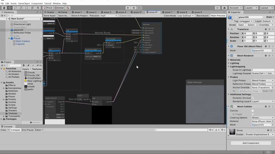Toggle Collapse in the Console
This screenshot has height=154, width=275.
(15, 130)
